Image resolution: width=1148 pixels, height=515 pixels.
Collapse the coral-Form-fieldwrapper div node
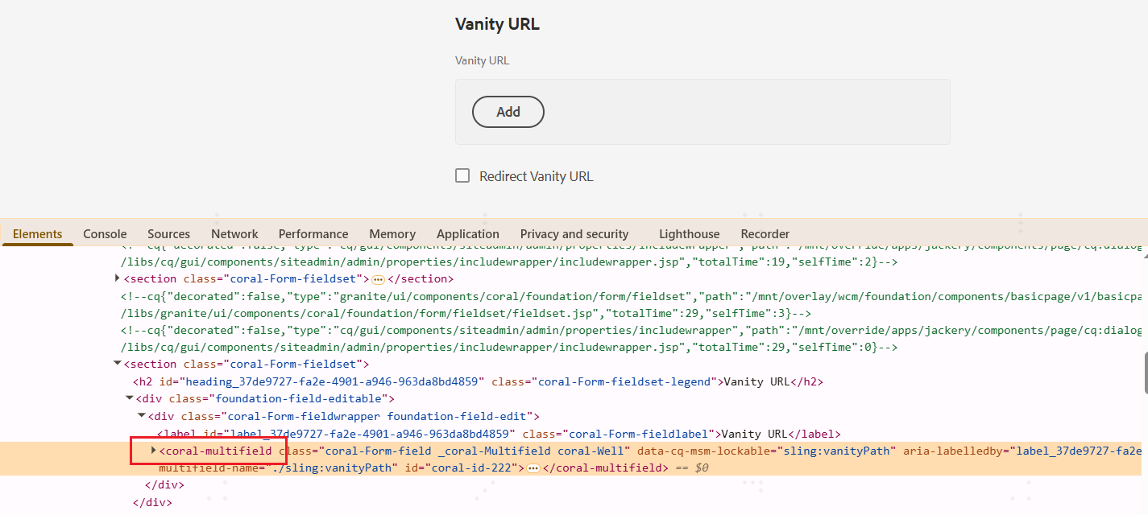141,416
